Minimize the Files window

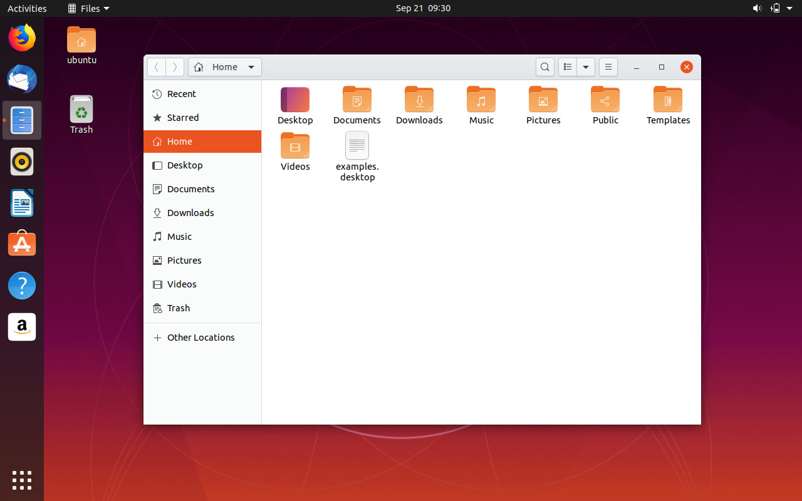click(x=637, y=67)
